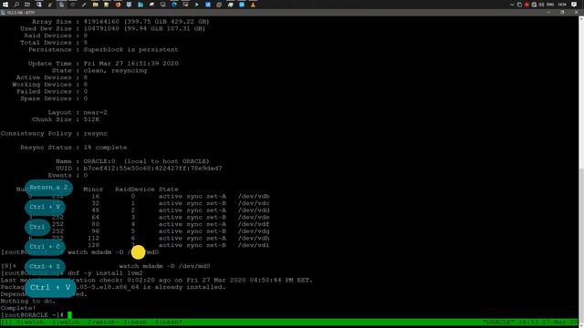
Task: Click the red system tray icon
Action: tap(527, 5)
